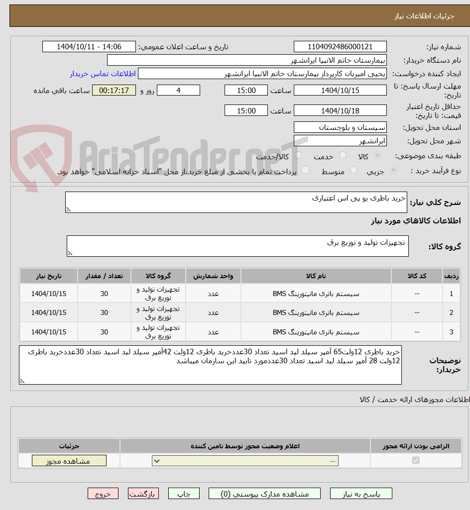Expand the اعلام وضعیت مجوز dropdown

click(x=245, y=461)
